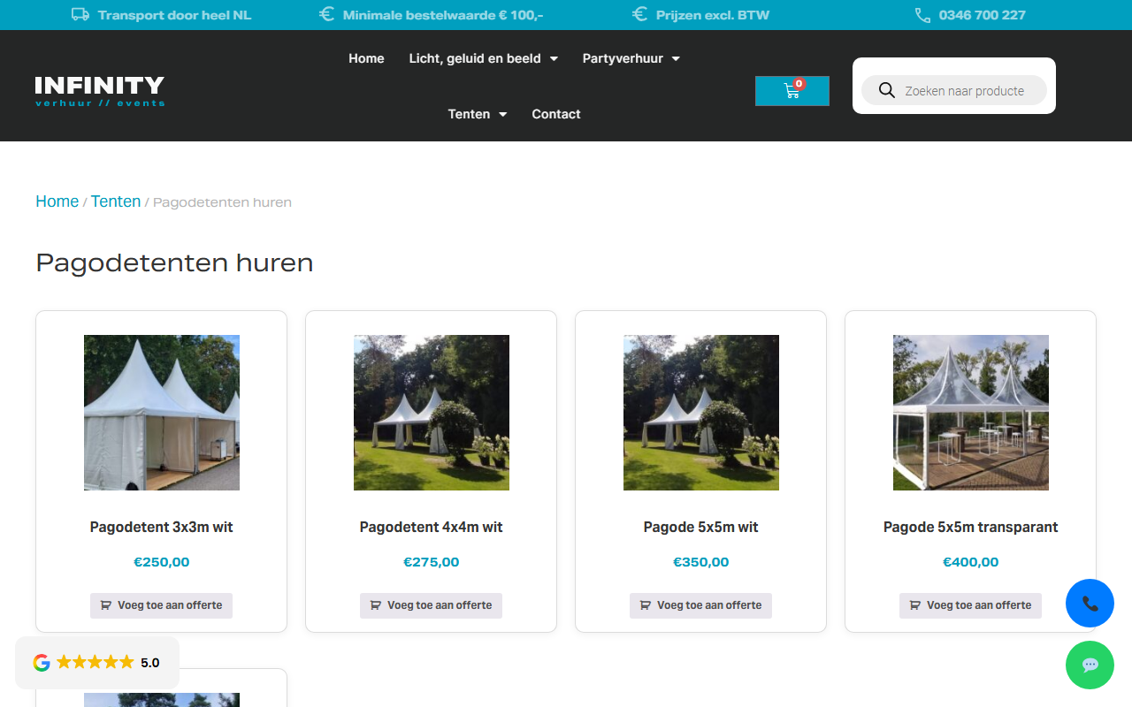Click the Zoeken naar producten search field
Image resolution: width=1132 pixels, height=707 pixels.
954,90
